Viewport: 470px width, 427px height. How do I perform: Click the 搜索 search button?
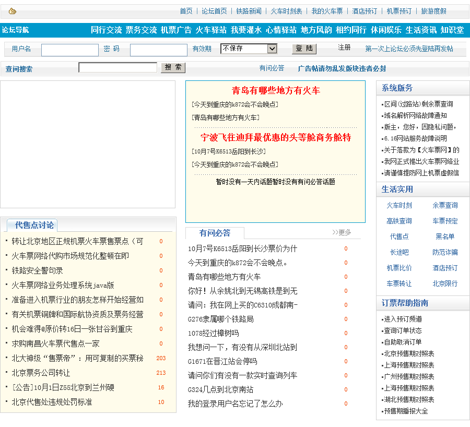[x=173, y=68]
